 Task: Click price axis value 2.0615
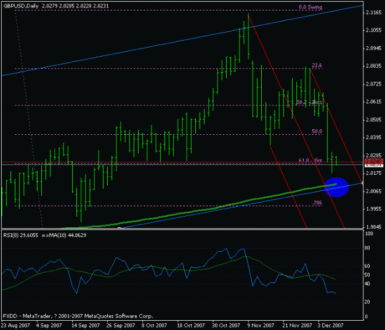tap(374, 102)
